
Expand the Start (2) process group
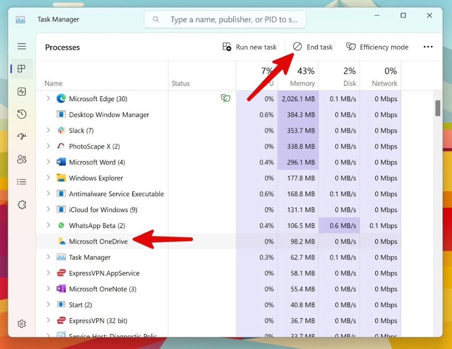coord(48,304)
